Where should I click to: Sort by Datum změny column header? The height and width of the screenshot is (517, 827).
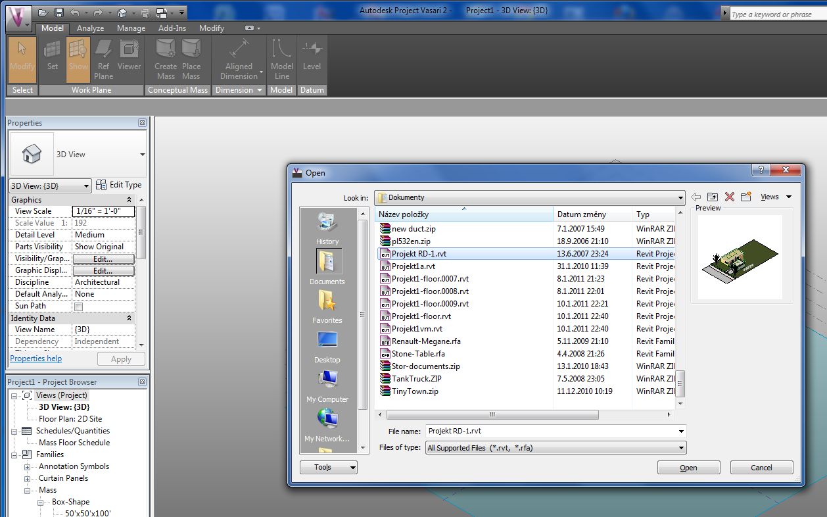(x=592, y=214)
